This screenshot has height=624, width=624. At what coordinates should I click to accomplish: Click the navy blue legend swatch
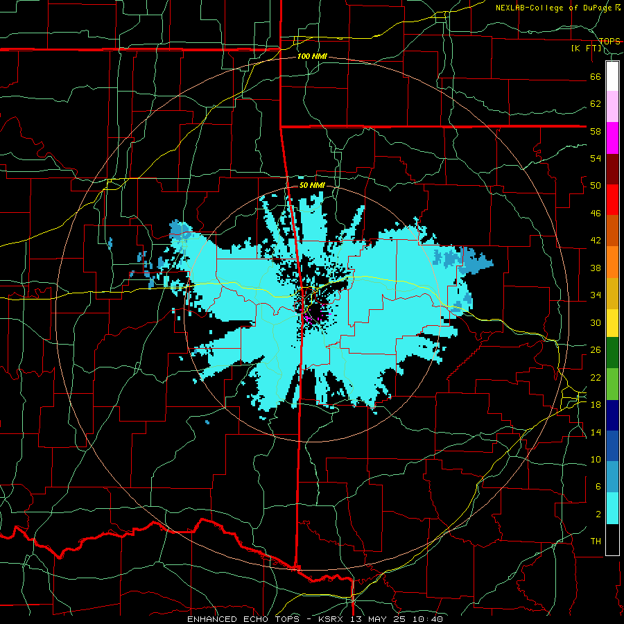pyautogui.click(x=612, y=415)
